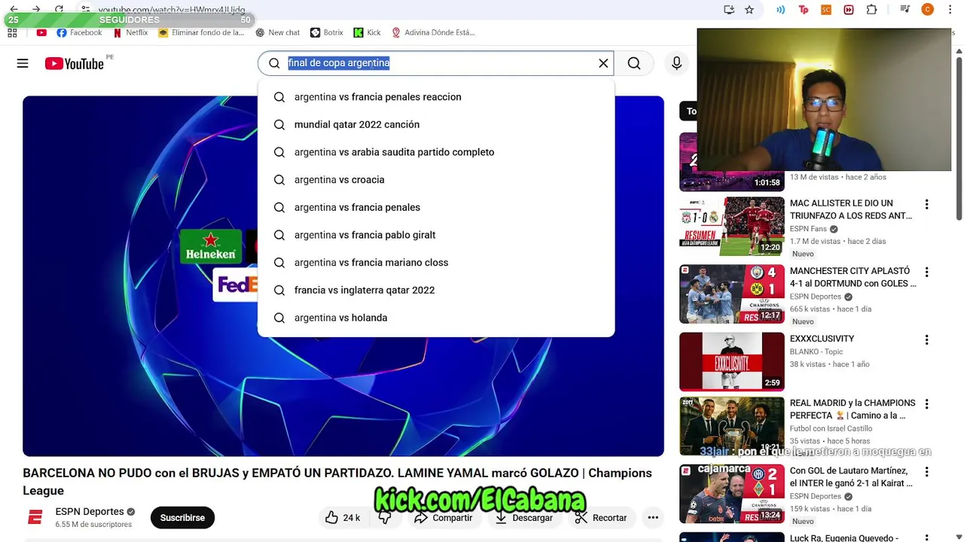Open the Facebook bookmark
This screenshot has height=542, width=964.
click(79, 33)
